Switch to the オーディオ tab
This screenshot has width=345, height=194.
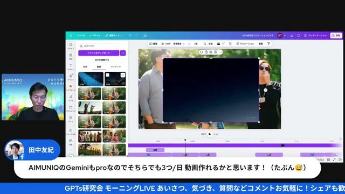116,67
